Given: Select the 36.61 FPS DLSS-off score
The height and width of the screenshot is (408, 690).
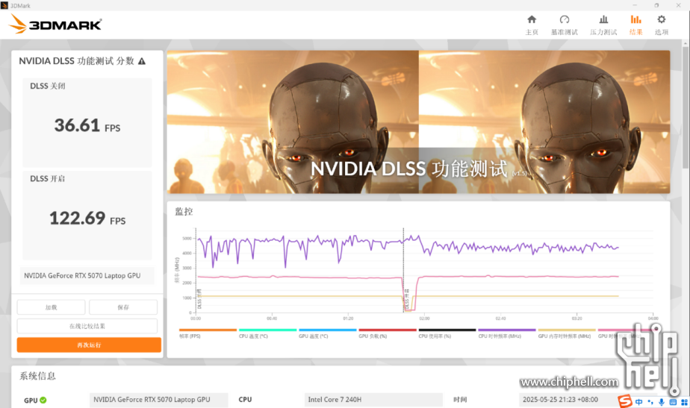Looking at the screenshot, I should (x=87, y=126).
